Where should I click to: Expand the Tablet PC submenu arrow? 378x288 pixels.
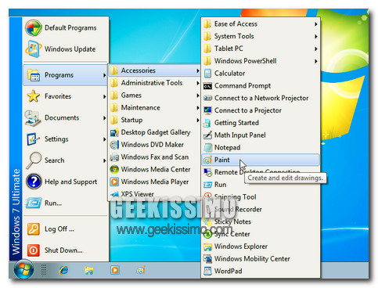click(x=316, y=49)
